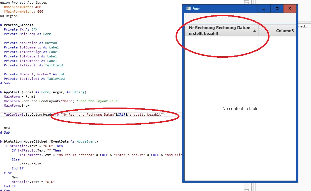The height and width of the screenshot is (191, 311).
Task: Click the 'MainForm.Show' code line
Action: pyautogui.click(x=17, y=106)
